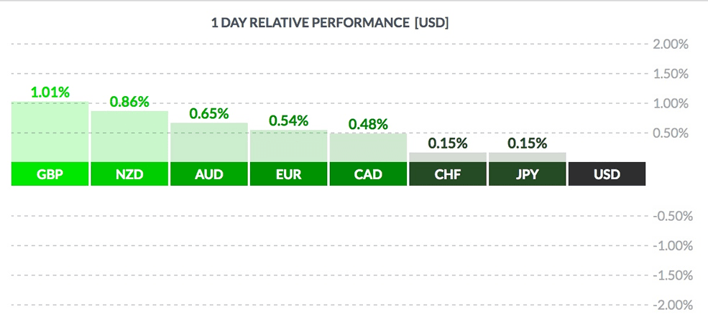Select the performance bar above AUD
Image resolution: width=708 pixels, height=317 pixels.
[x=209, y=142]
